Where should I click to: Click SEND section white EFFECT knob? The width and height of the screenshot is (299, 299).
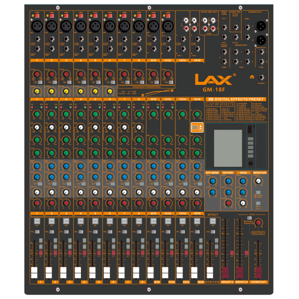tap(243, 203)
